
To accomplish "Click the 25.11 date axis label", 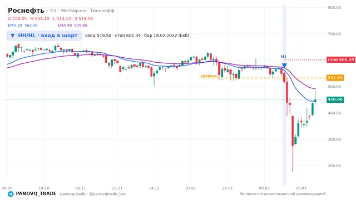I will point(117,188).
